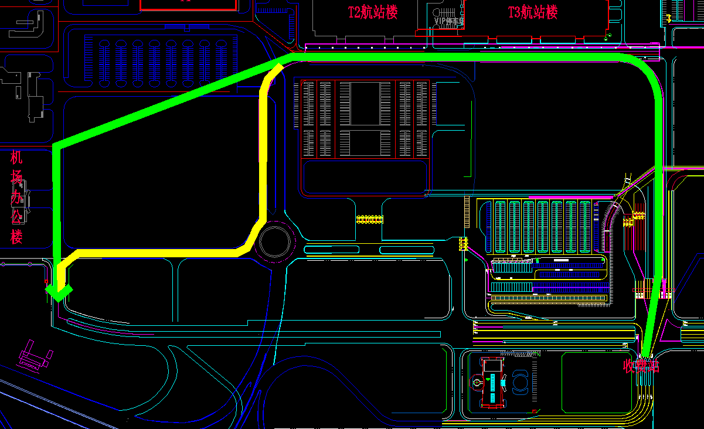
Task: Select the magenta building outline at lower left
Action: pyautogui.click(x=35, y=355)
